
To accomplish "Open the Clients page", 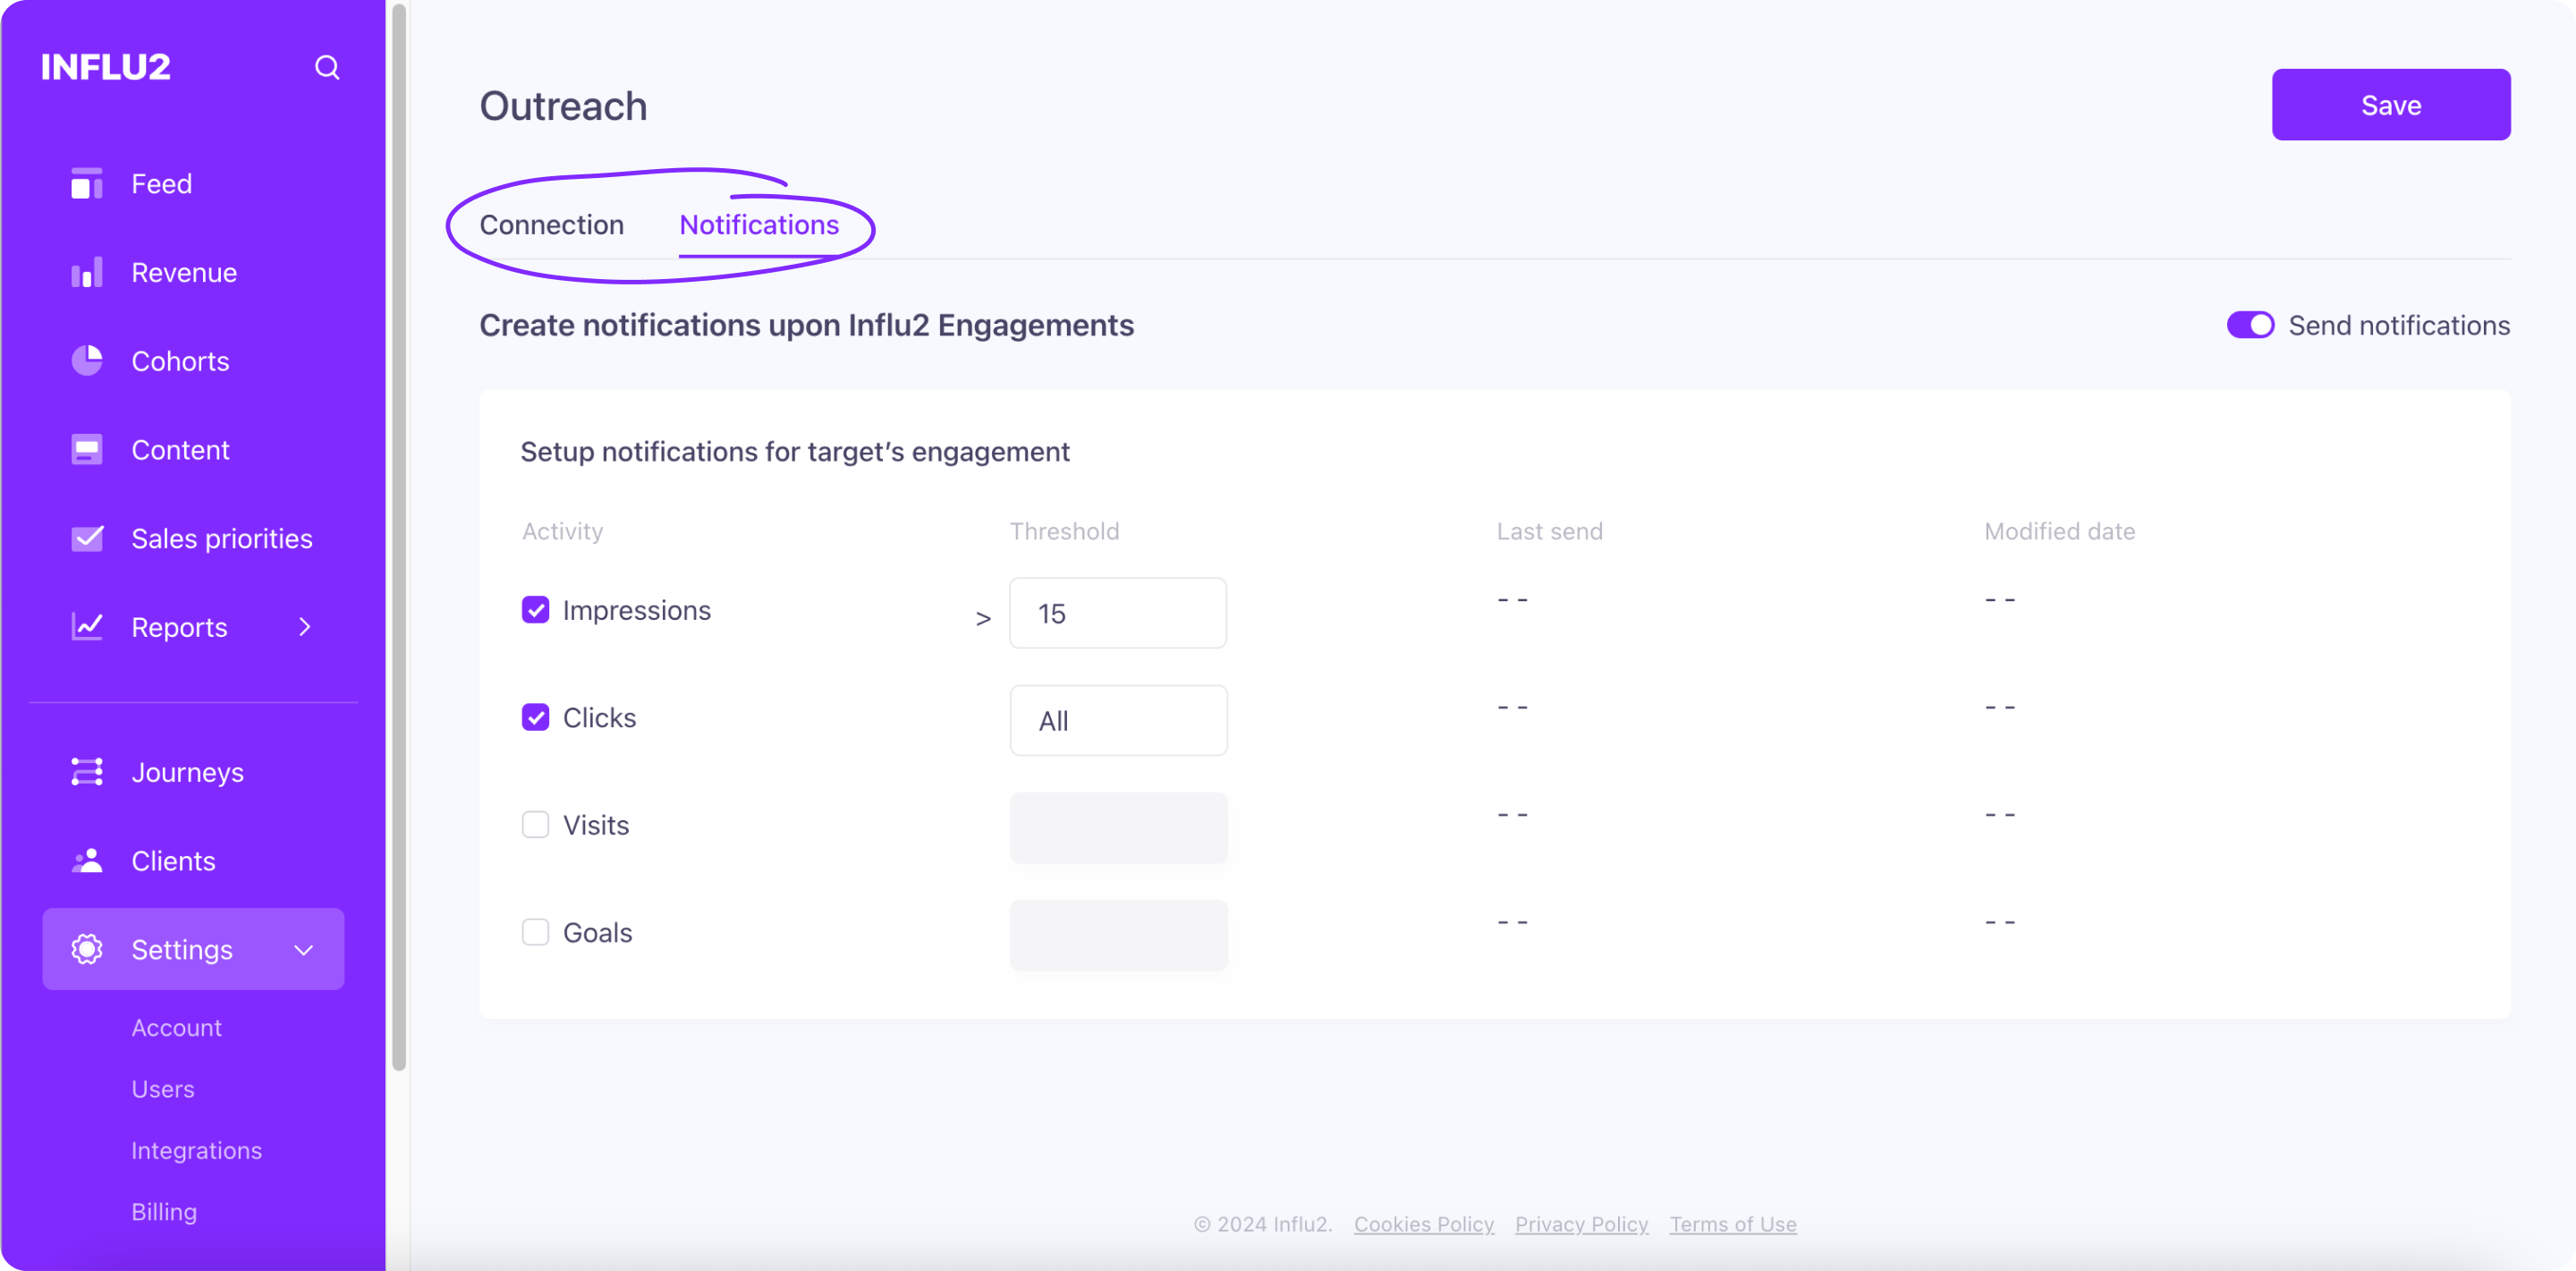I will coord(173,861).
